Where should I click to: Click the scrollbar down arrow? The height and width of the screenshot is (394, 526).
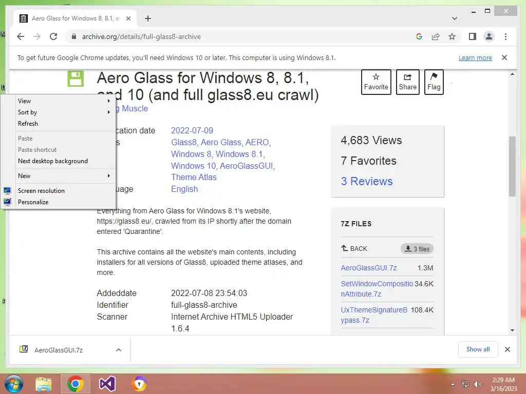[512, 330]
